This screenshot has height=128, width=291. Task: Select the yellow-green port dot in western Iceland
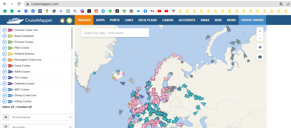click(114, 77)
